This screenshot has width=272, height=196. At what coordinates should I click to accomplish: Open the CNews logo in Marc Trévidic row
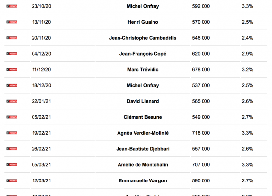pos(12,70)
